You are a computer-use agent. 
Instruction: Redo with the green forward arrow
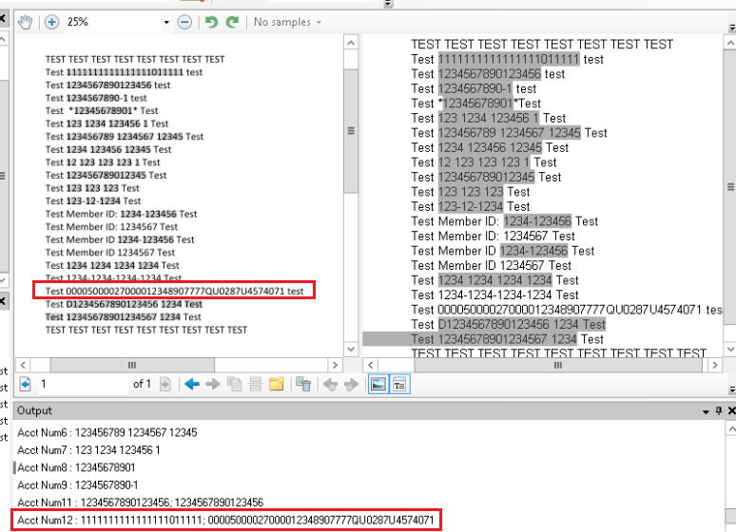pyautogui.click(x=232, y=22)
